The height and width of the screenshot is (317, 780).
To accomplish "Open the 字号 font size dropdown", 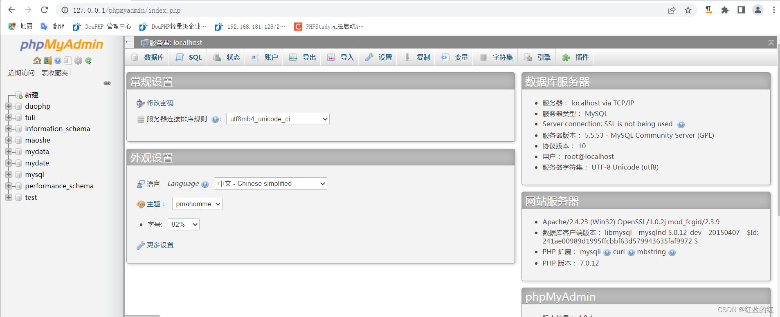I will [x=184, y=224].
